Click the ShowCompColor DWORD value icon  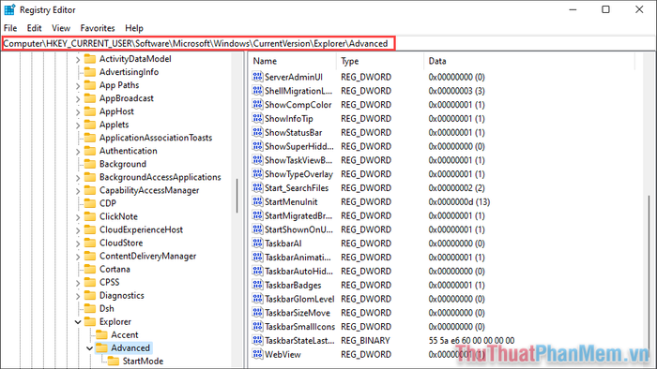[257, 104]
